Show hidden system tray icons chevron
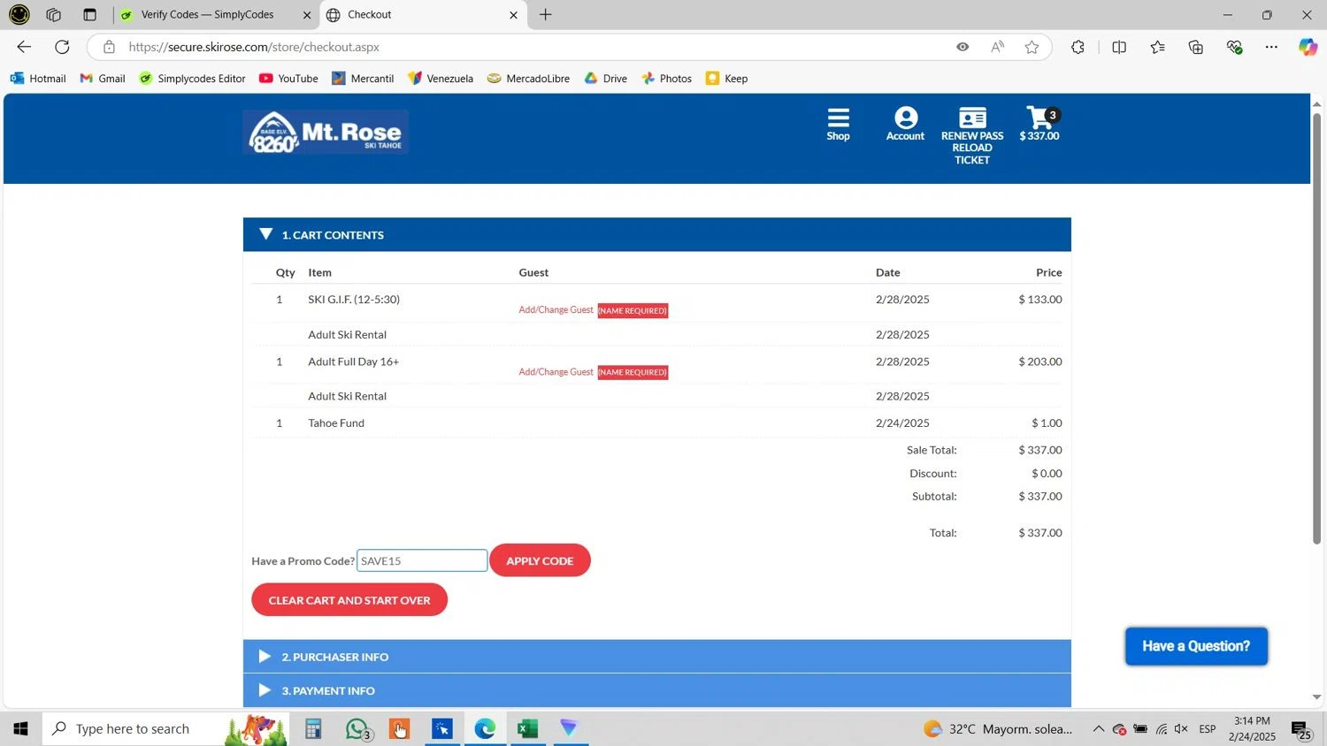The width and height of the screenshot is (1327, 746). [1098, 729]
